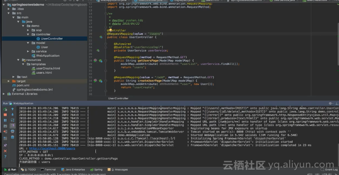Screen dimensions: 339x175
Task: Click WebApplication run tab title
Action: pos(23,104)
